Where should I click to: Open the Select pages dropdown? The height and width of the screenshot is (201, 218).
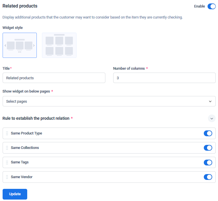click(109, 101)
